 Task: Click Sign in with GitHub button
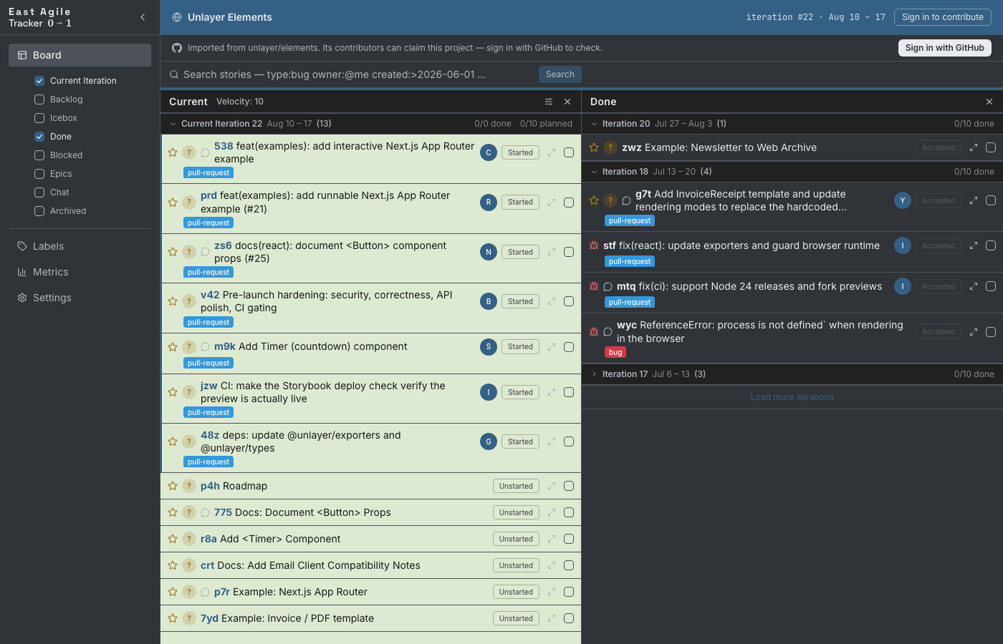click(945, 48)
